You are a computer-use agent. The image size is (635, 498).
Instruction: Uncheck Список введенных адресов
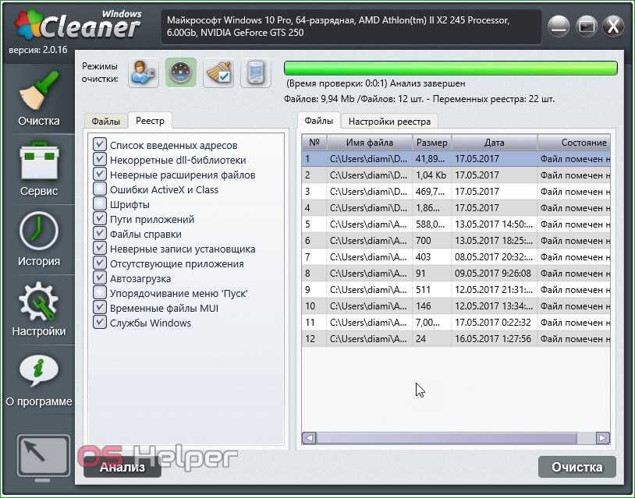pos(100,144)
